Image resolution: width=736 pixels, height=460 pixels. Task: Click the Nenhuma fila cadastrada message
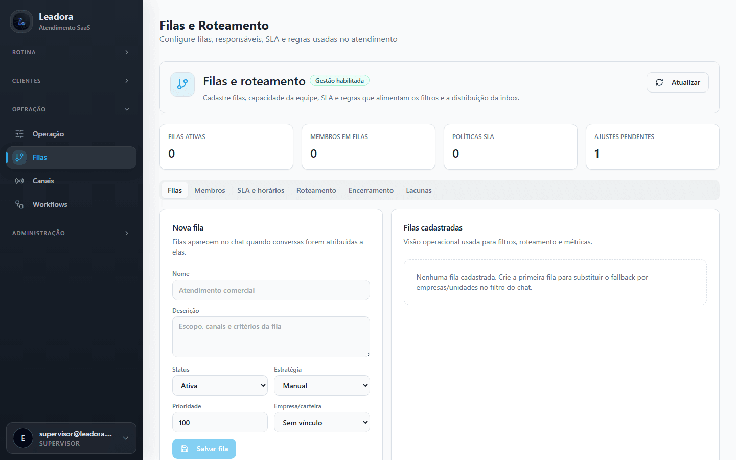(555, 282)
